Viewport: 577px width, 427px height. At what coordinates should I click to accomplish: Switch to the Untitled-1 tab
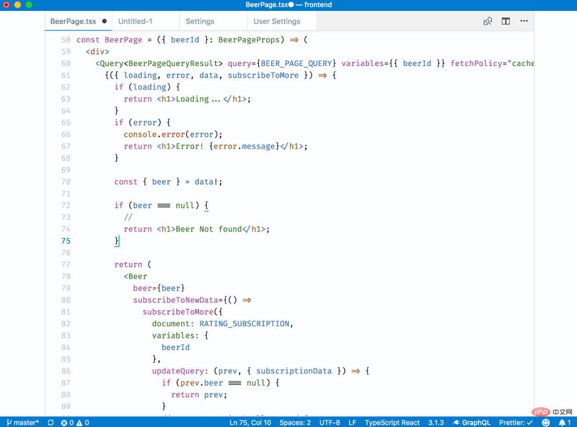(x=135, y=21)
